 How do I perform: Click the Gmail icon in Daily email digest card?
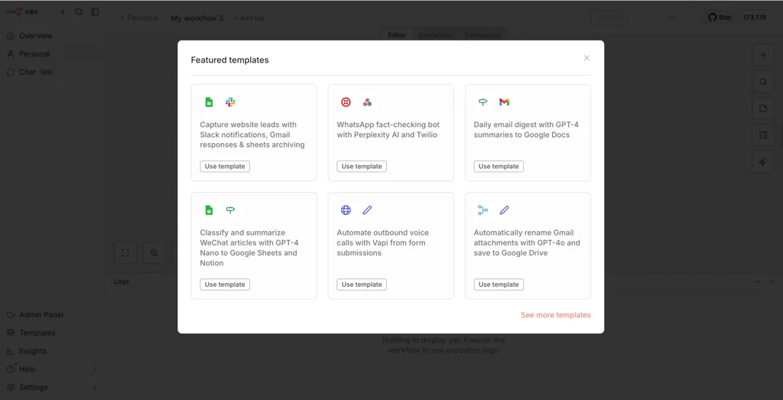click(x=505, y=102)
